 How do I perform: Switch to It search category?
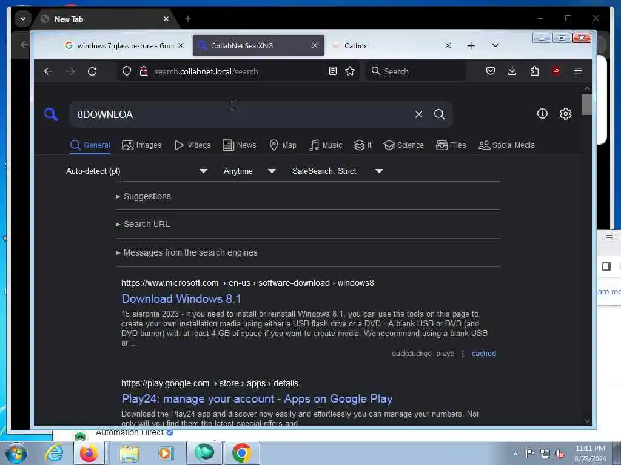363,145
